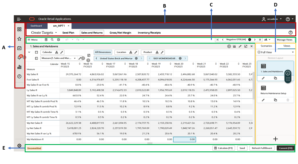The image size is (298, 164).
Task: Copy the Returns Maintenance Setup view card
Action: coord(275,100)
